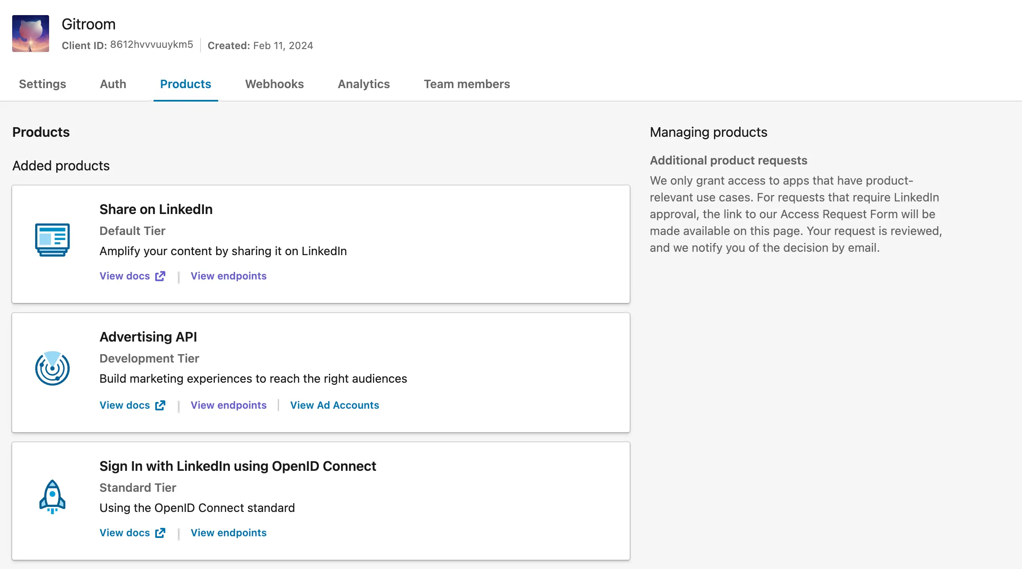This screenshot has height=569, width=1022.
Task: Click 'Amplify your content by sharing it on LinkedIn'
Action: pyautogui.click(x=223, y=251)
